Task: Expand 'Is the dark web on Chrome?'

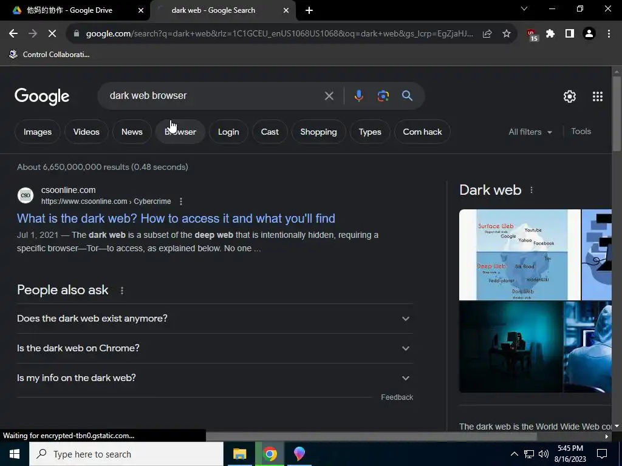Action: (x=214, y=348)
